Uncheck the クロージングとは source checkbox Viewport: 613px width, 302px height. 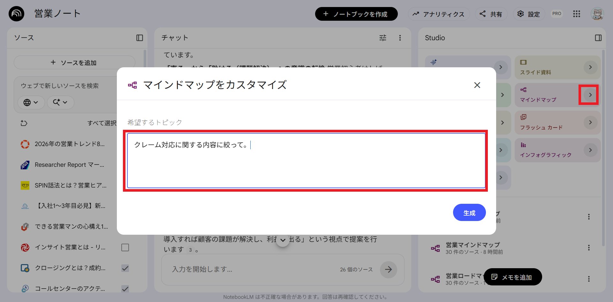(125, 268)
